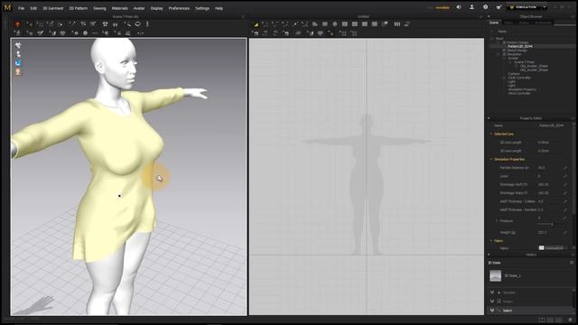Click the pencil icon beside Particle Distance
This screenshot has height=325, width=578.
(565, 168)
